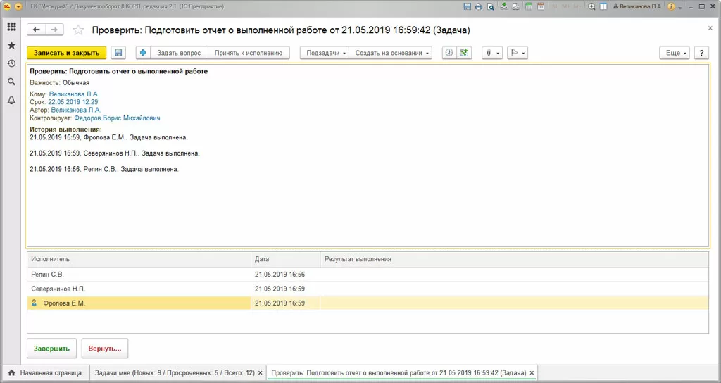Expand the Еще menu
The image size is (721, 383).
pyautogui.click(x=675, y=53)
